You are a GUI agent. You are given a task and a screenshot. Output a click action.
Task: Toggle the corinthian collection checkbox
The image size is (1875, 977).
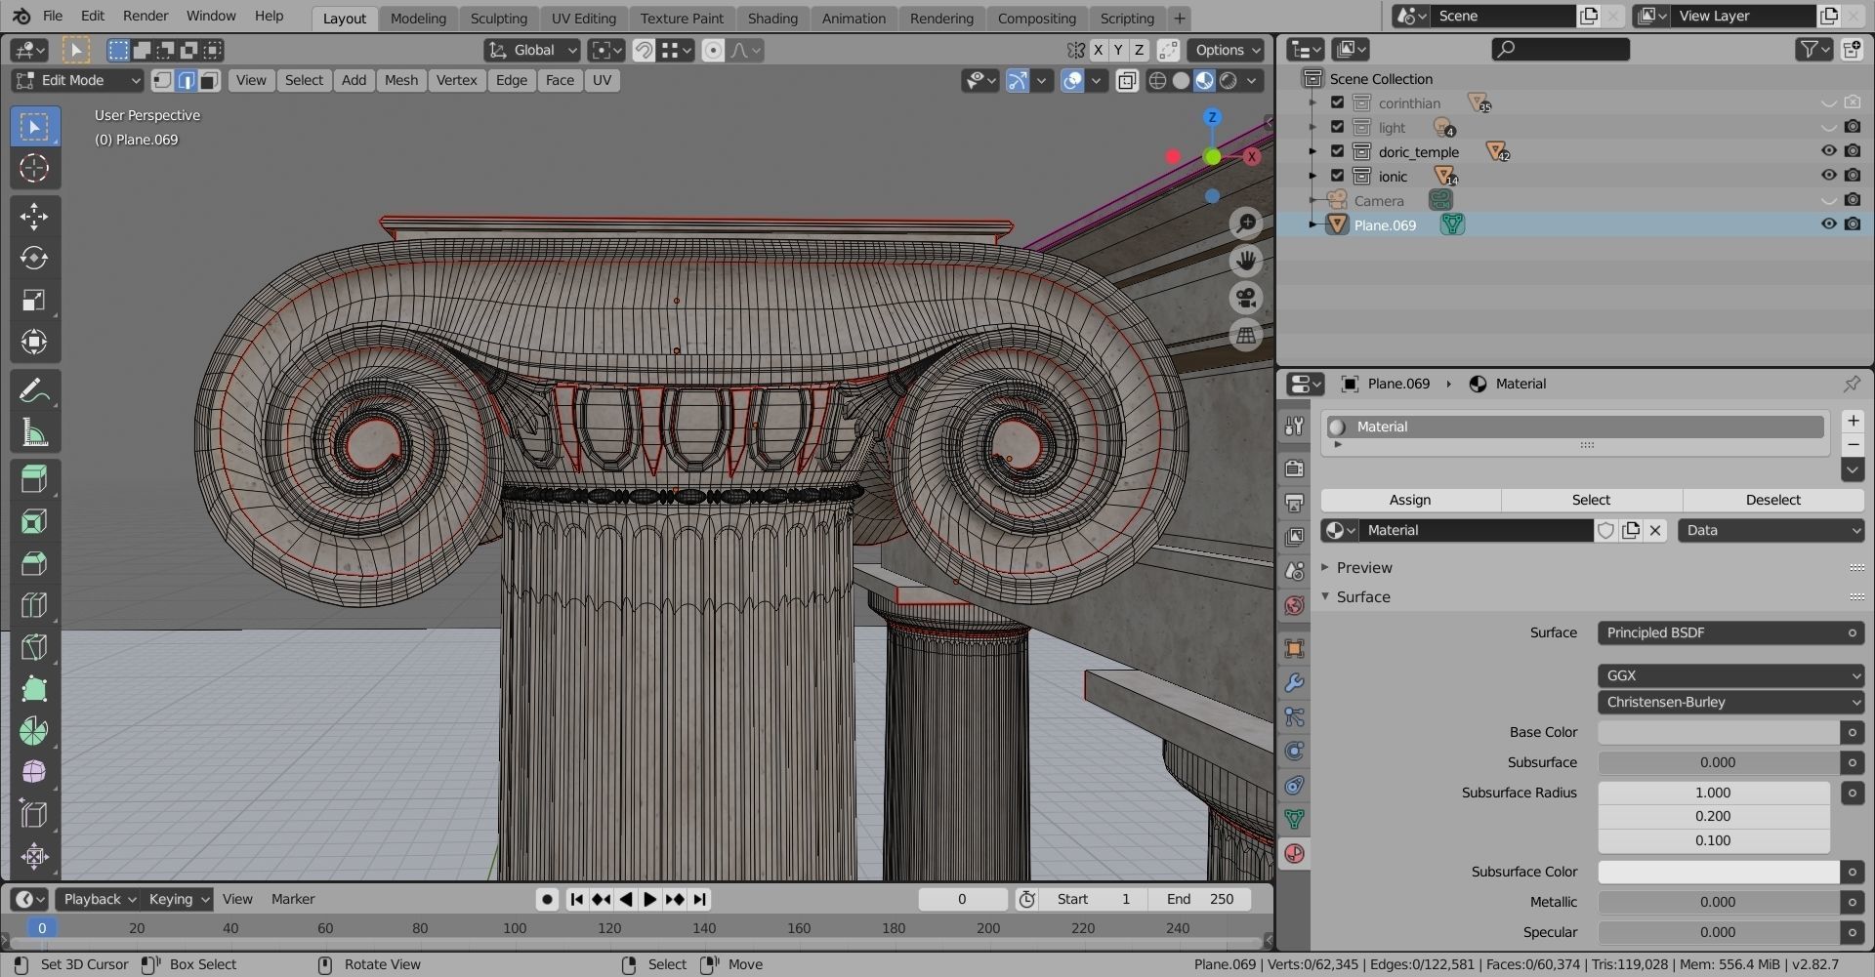pos(1337,102)
